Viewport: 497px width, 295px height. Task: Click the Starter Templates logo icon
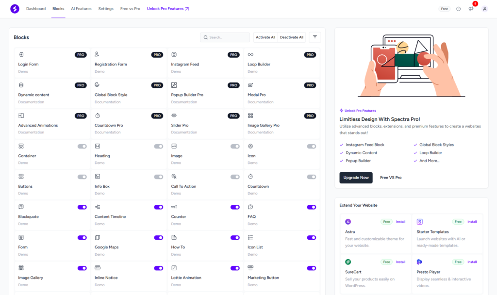point(420,221)
